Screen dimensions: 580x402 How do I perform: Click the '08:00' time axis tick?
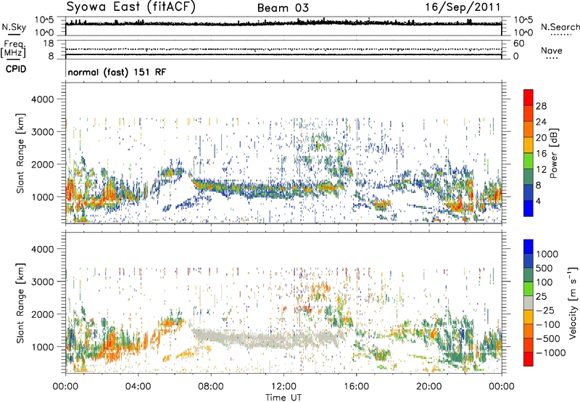(211, 387)
